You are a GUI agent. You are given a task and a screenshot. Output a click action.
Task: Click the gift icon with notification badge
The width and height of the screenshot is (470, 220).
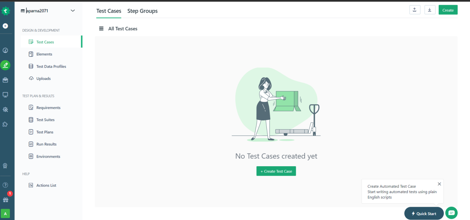(5, 200)
